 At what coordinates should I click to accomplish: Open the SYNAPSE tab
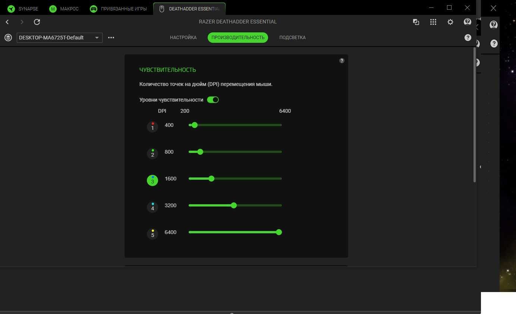tap(23, 9)
